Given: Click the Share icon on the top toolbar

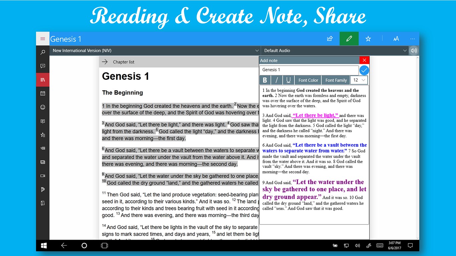Looking at the screenshot, I should point(329,38).
